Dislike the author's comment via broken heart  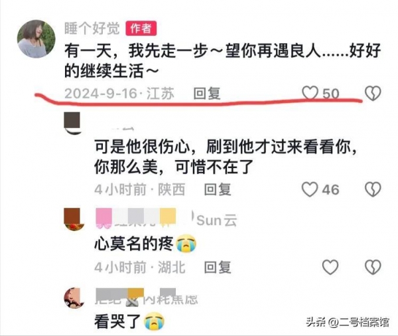click(373, 93)
